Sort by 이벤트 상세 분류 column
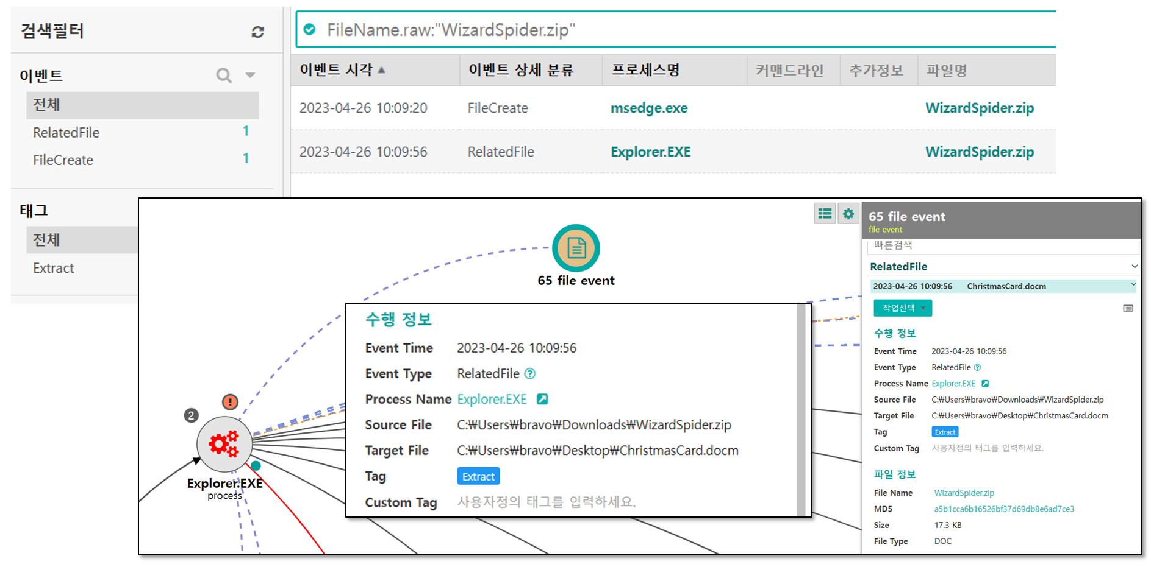This screenshot has width=1151, height=567. pyautogui.click(x=521, y=70)
